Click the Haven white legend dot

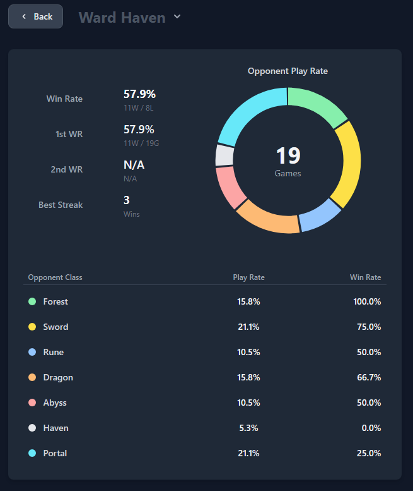[32, 428]
